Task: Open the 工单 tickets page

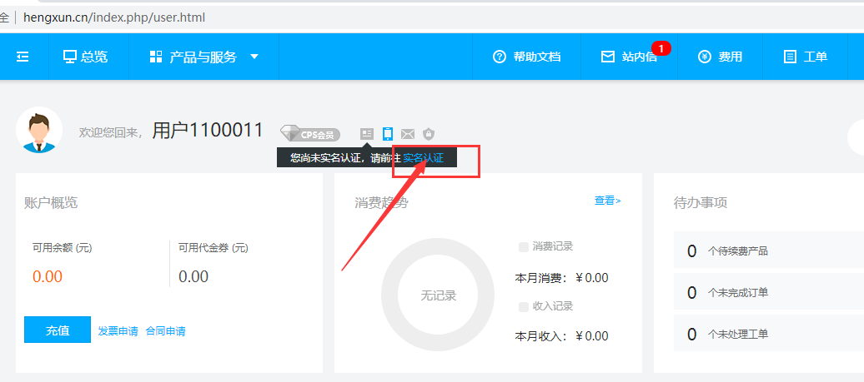Action: pos(806,57)
